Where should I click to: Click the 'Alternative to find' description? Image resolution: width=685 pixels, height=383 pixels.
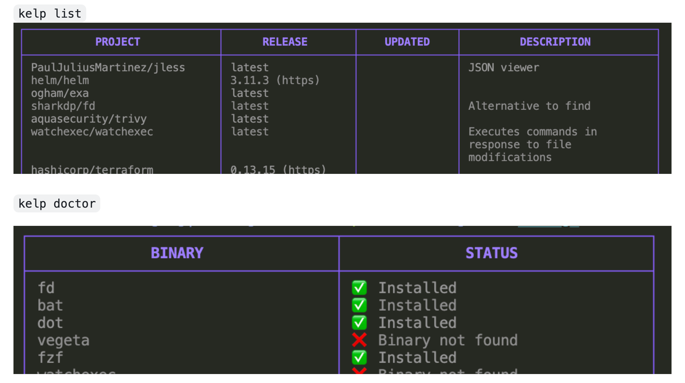530,106
